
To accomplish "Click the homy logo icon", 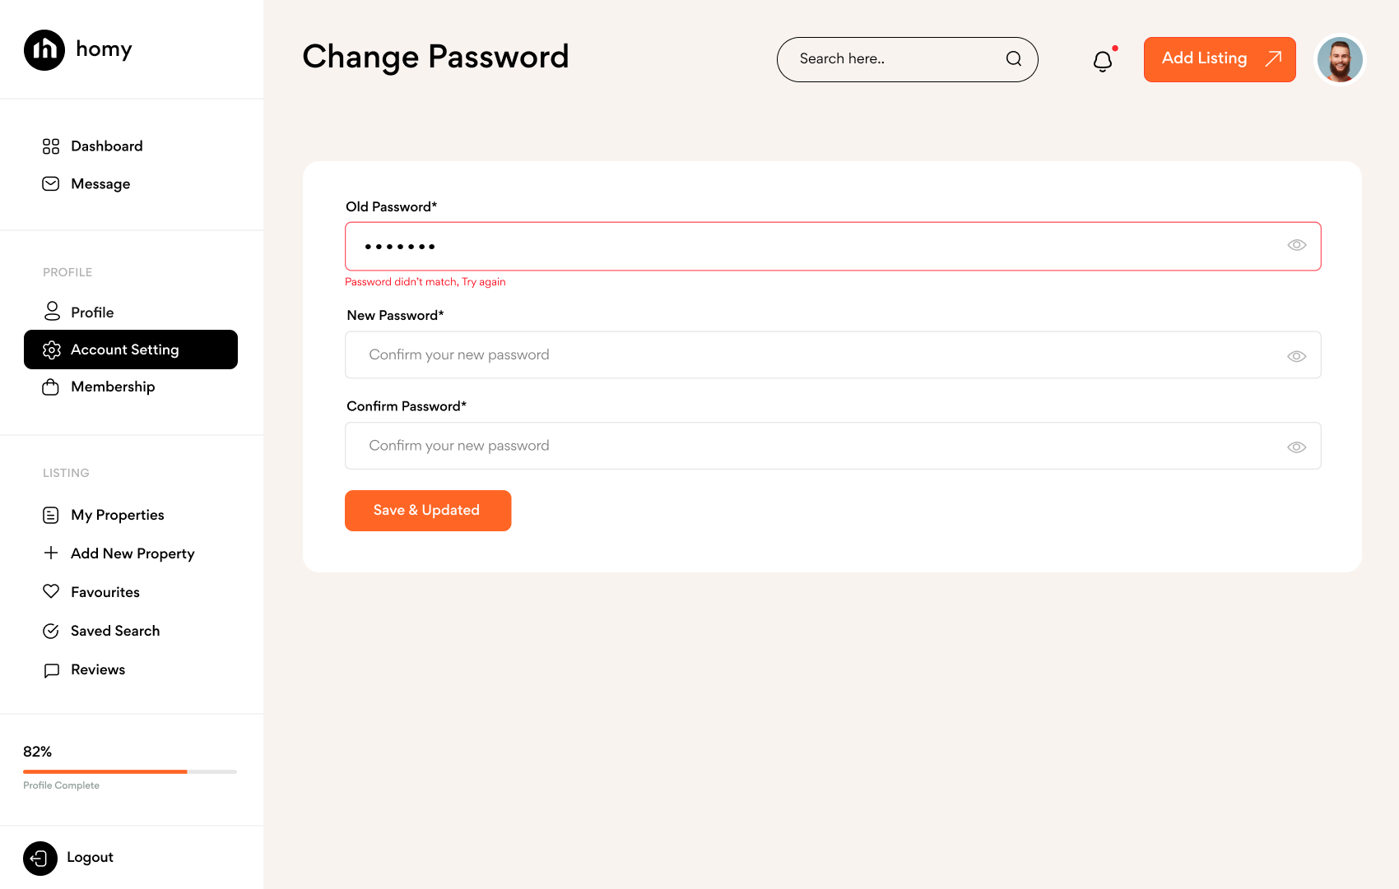I will pyautogui.click(x=44, y=50).
